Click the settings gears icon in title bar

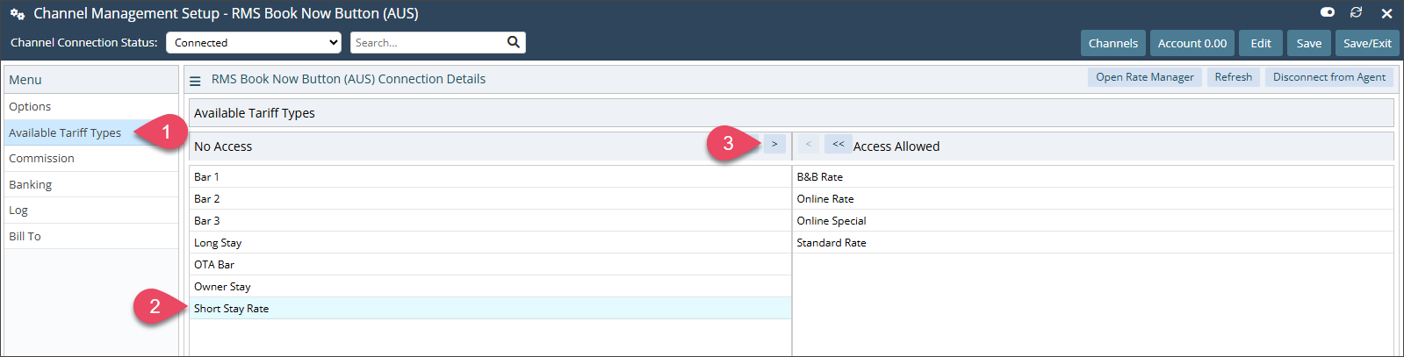[x=17, y=14]
